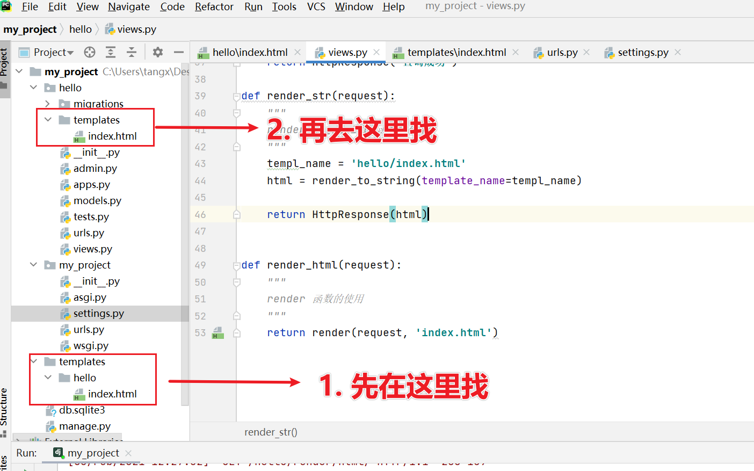
Task: Click my_project in the breadcrumb bar
Action: 30,29
